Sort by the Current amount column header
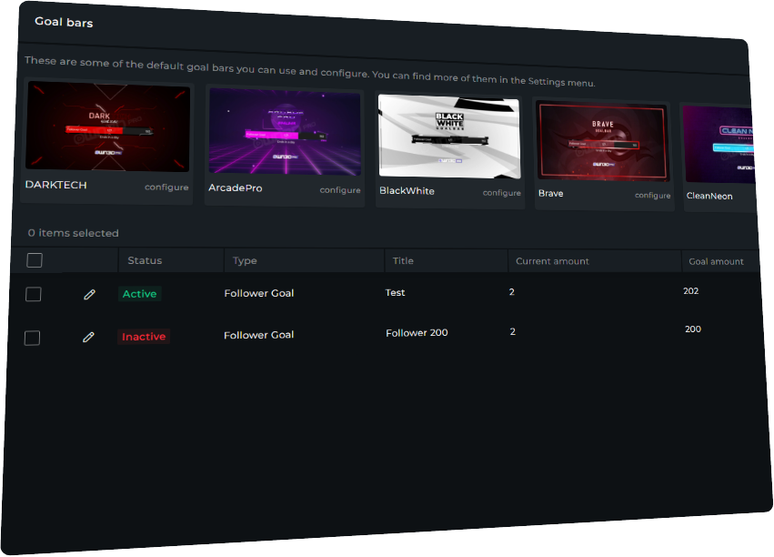Viewport: 774px width, 557px height. [552, 261]
